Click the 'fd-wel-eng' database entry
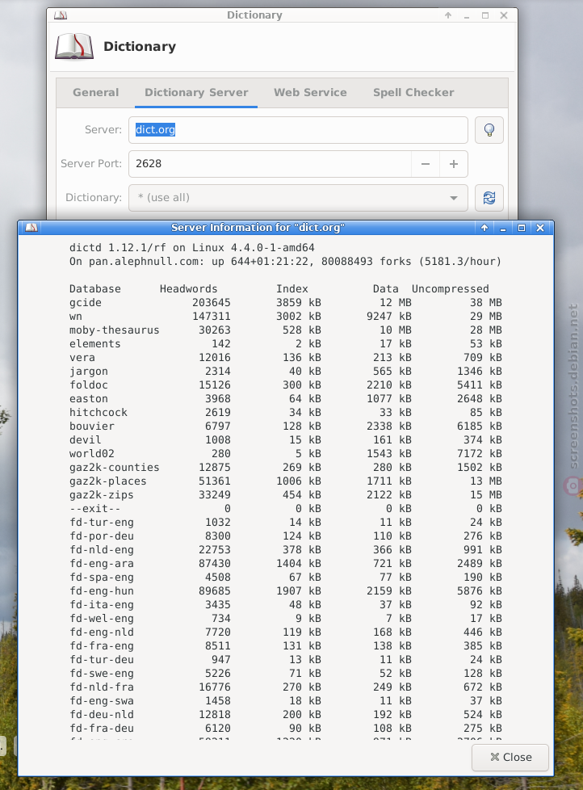This screenshot has width=583, height=790. click(101, 618)
